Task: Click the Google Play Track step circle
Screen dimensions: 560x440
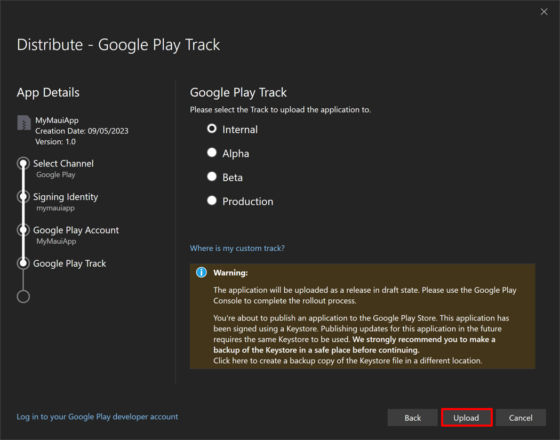Action: pyautogui.click(x=23, y=263)
